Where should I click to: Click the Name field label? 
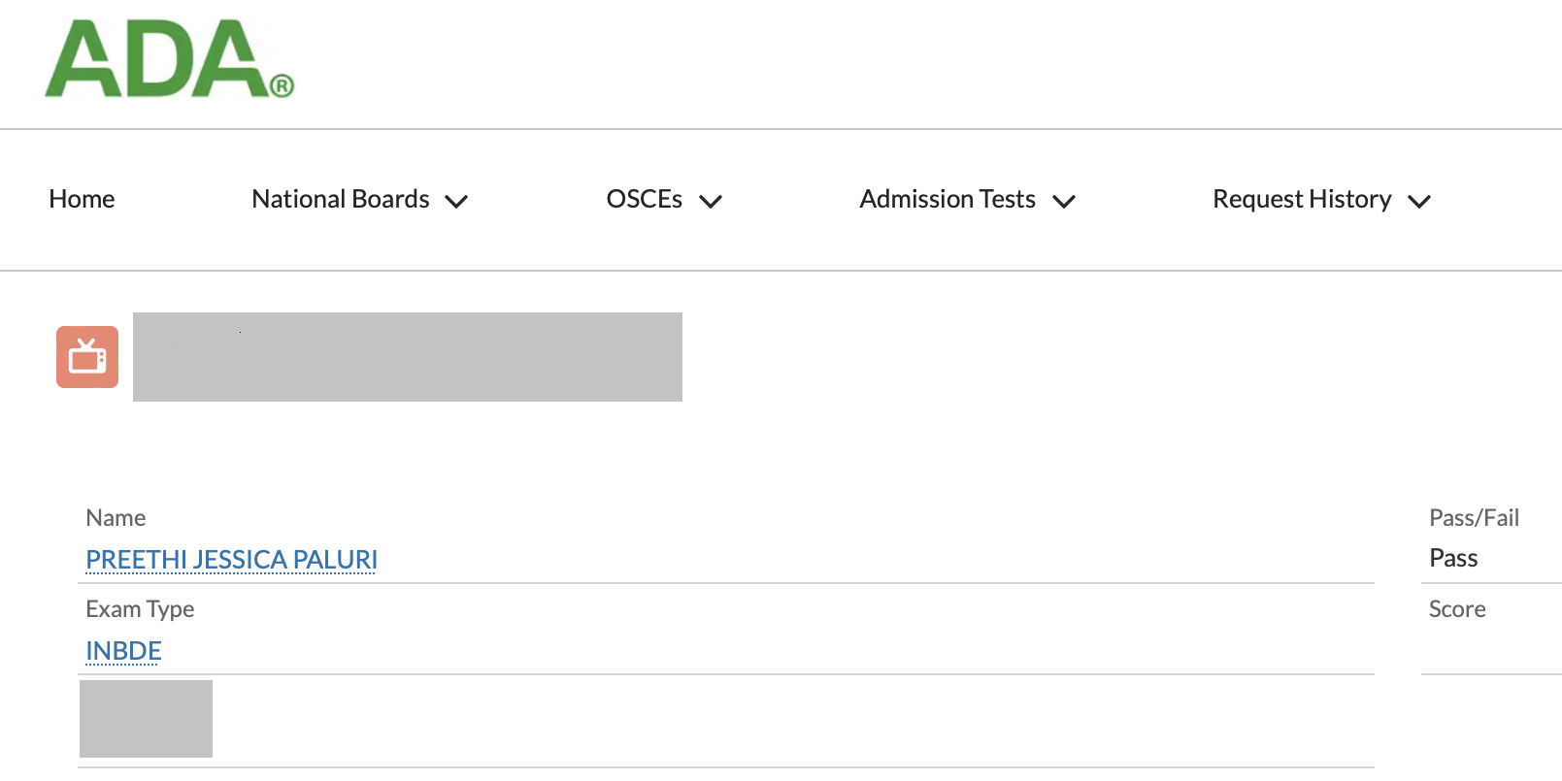[116, 518]
